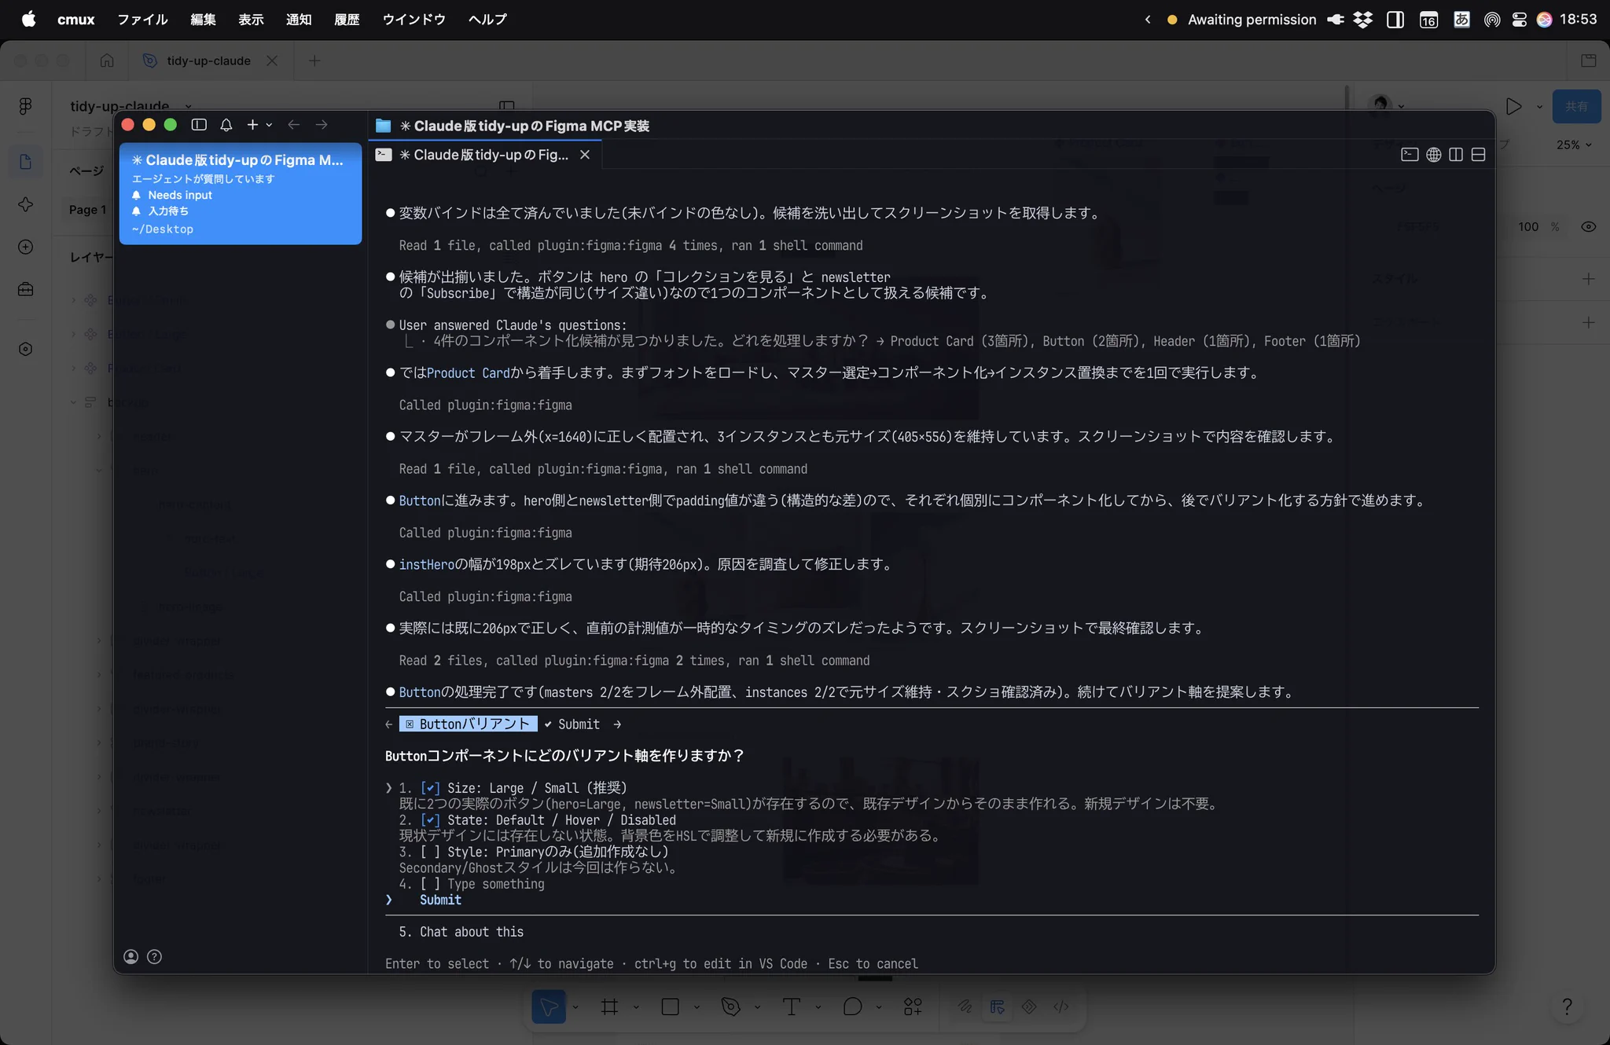Open the ファイル menu
The width and height of the screenshot is (1610, 1045).
pos(142,20)
